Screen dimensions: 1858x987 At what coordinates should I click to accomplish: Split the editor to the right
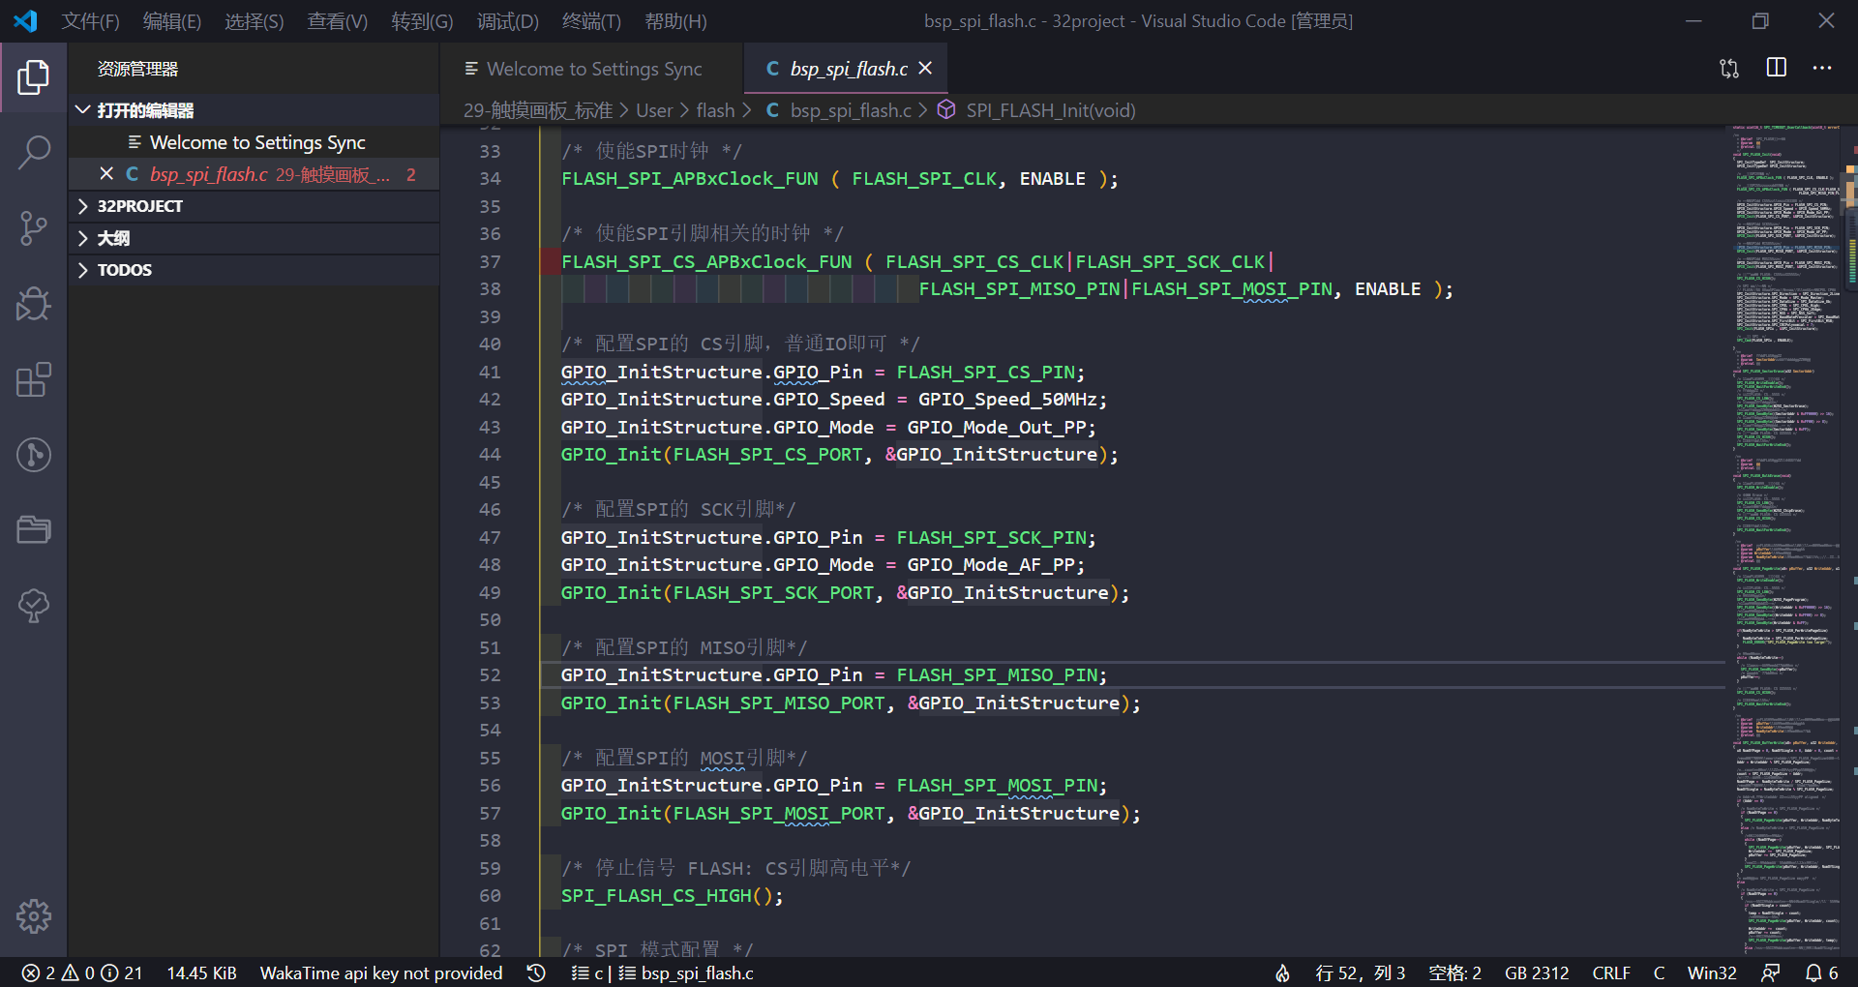[x=1777, y=68]
